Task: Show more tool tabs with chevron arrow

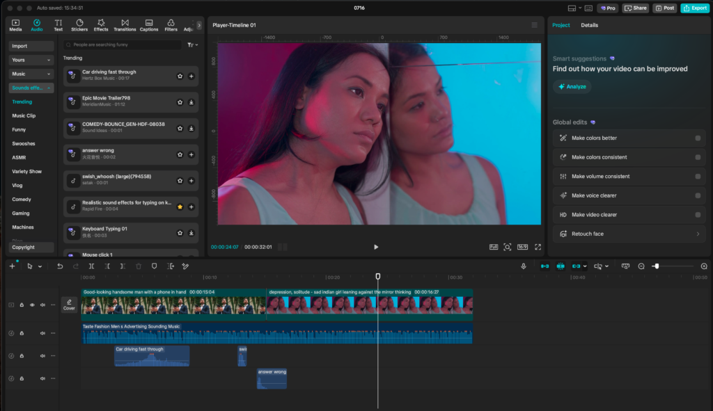Action: (x=198, y=26)
